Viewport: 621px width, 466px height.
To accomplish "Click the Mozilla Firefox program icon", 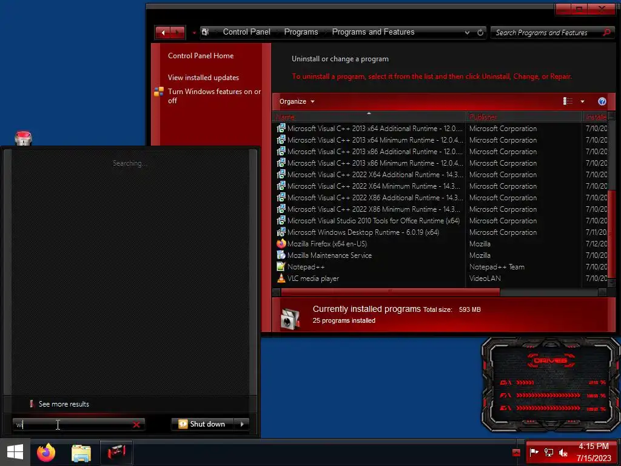I will (281, 243).
